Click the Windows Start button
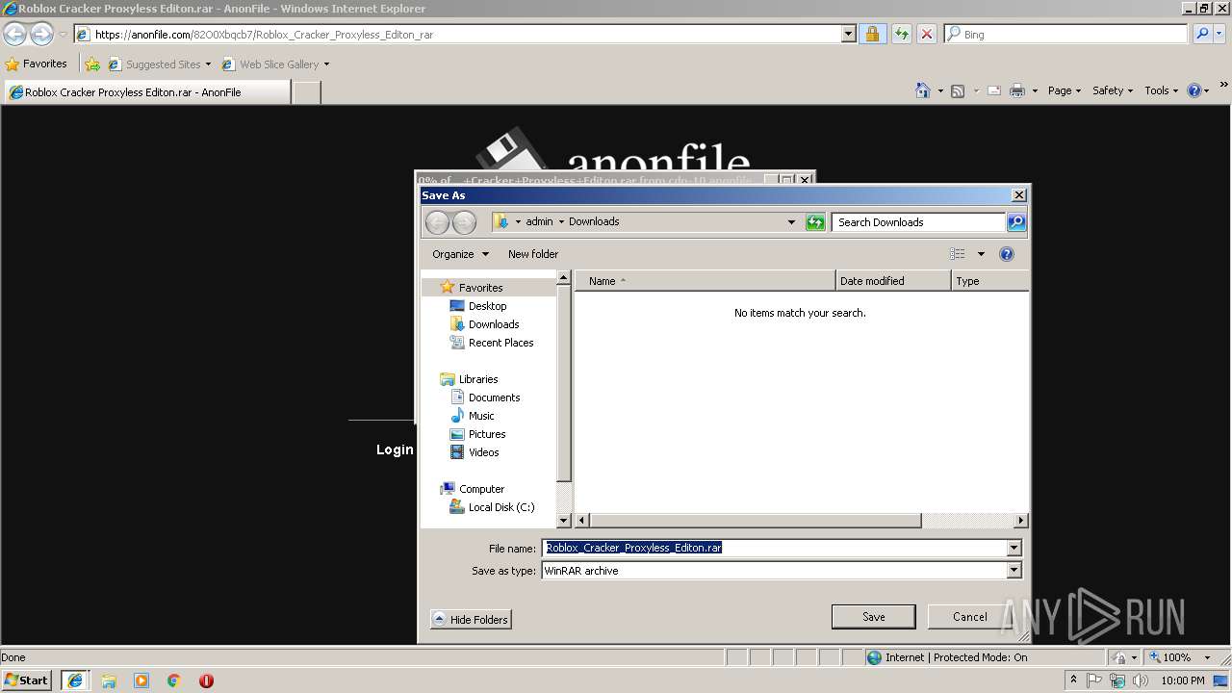Screen dimensions: 1232x693 [x=27, y=680]
